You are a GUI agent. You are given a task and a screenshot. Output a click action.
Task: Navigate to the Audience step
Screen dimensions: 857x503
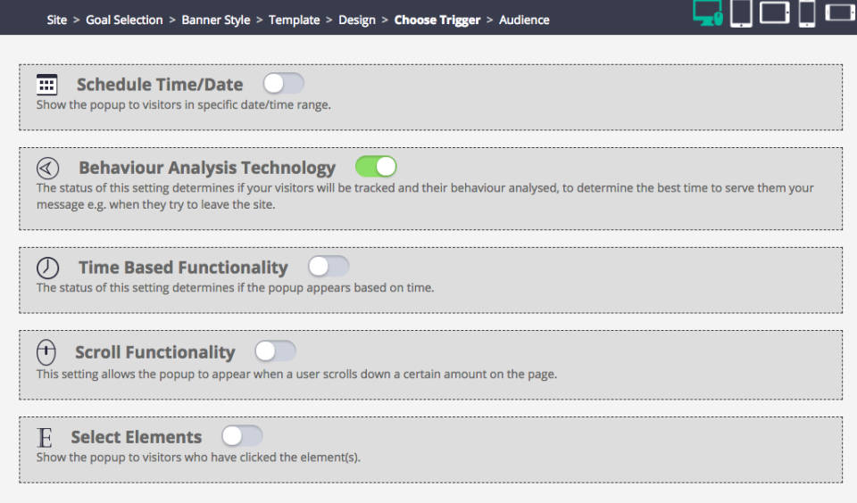[524, 20]
